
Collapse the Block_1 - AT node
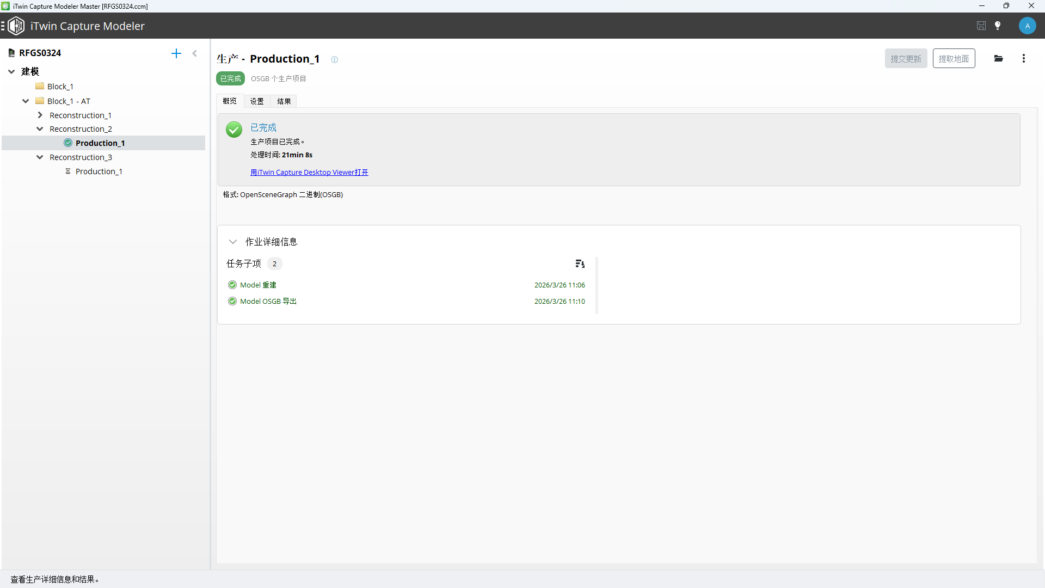point(26,101)
